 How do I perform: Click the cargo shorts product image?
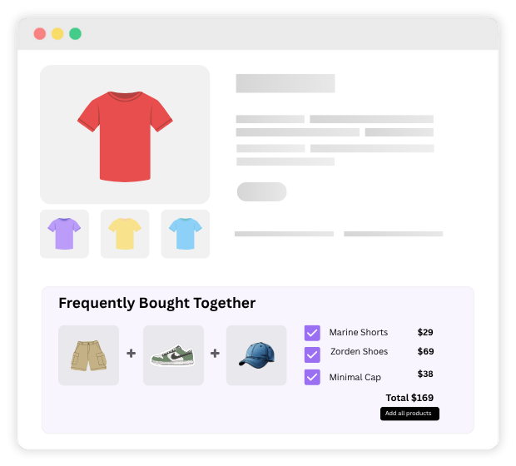pos(88,355)
